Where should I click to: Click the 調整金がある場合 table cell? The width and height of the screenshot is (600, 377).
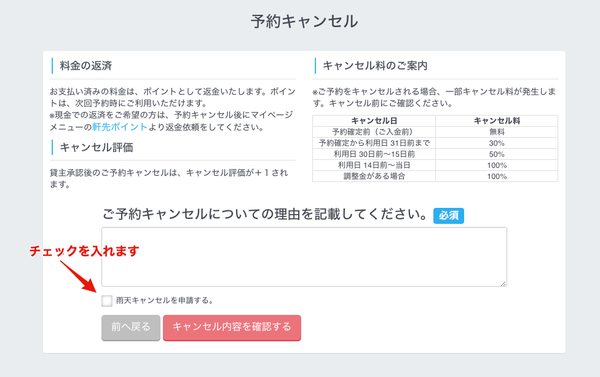(374, 177)
